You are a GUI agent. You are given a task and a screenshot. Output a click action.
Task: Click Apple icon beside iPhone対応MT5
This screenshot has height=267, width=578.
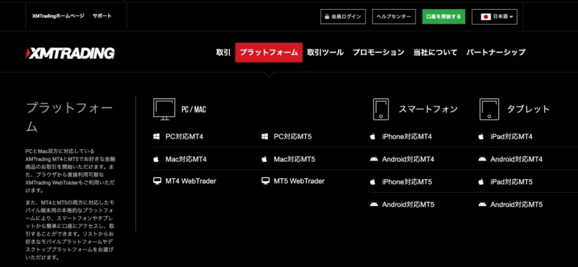point(373,182)
